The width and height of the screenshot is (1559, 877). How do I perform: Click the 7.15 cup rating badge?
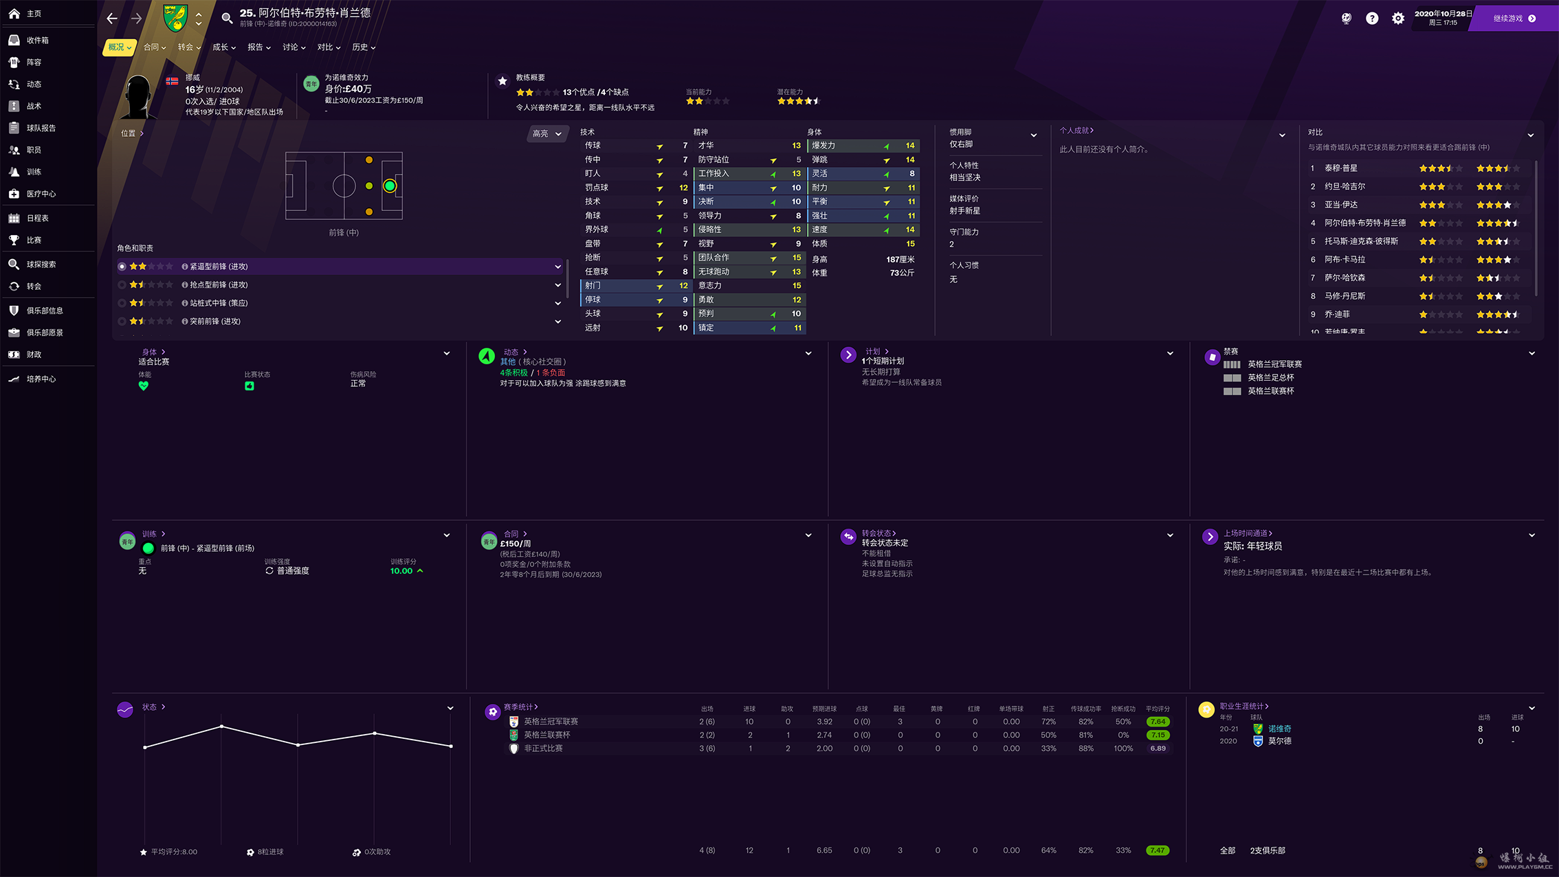coord(1158,735)
